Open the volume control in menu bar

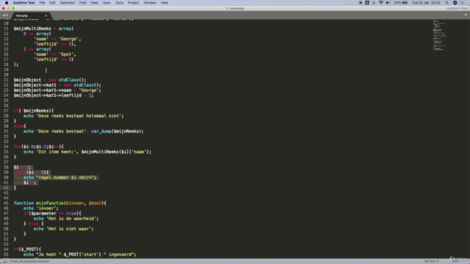click(x=388, y=3)
